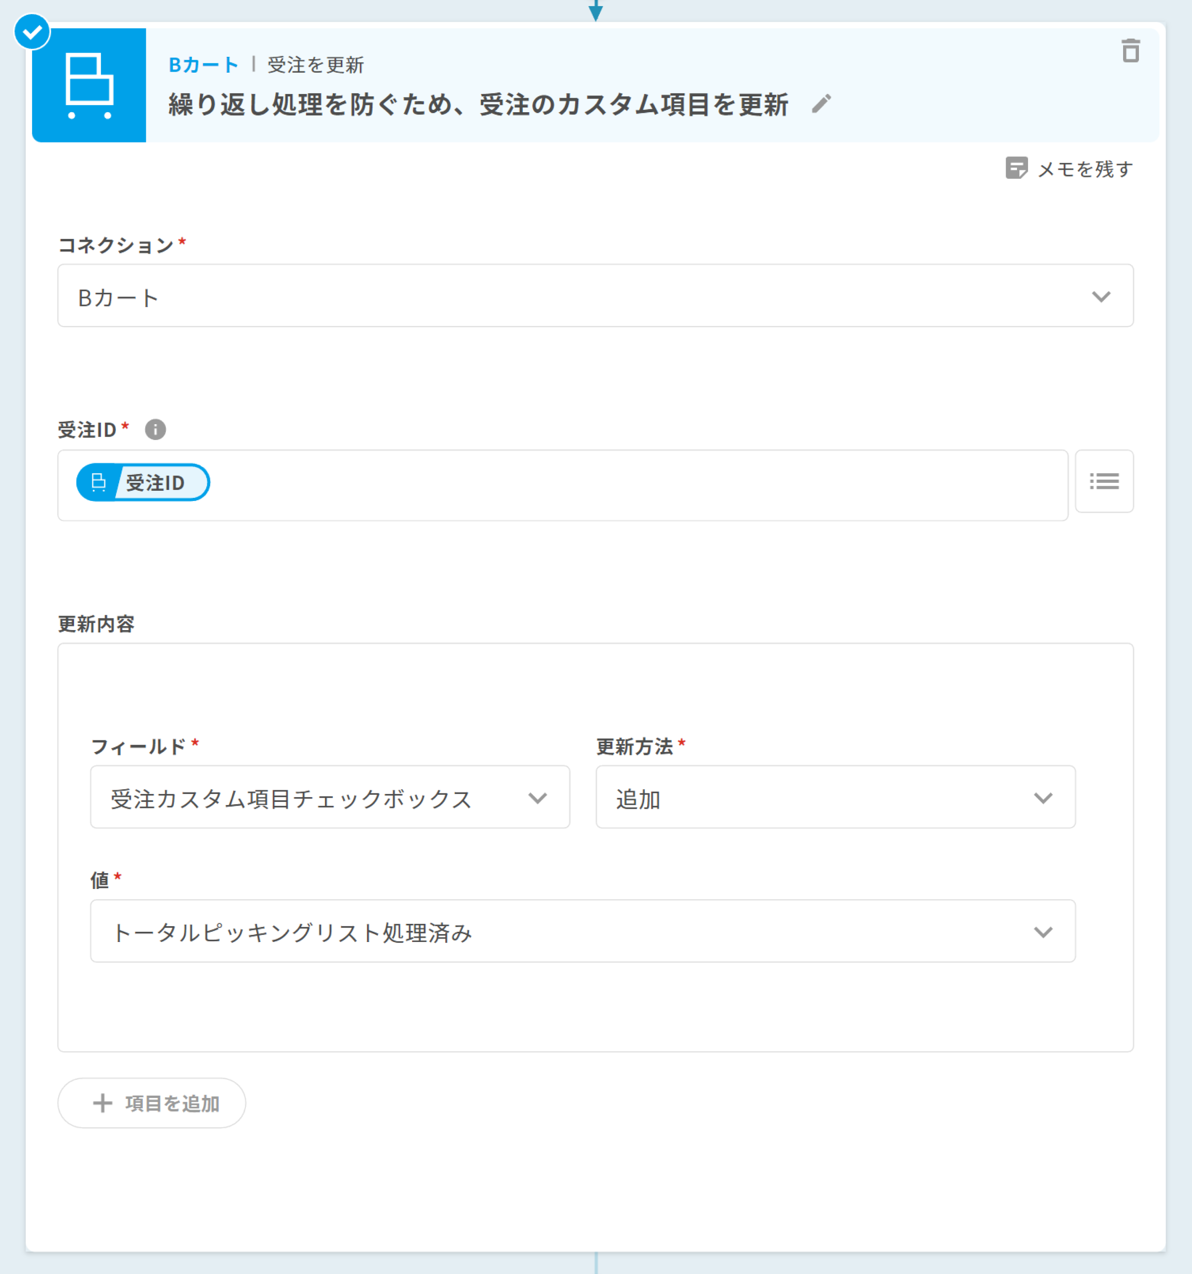Click the info icon next to 受注ID

[155, 429]
